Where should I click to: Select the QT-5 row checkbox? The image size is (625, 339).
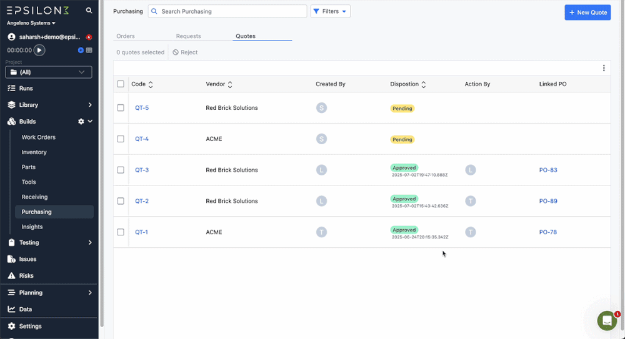coord(121,108)
